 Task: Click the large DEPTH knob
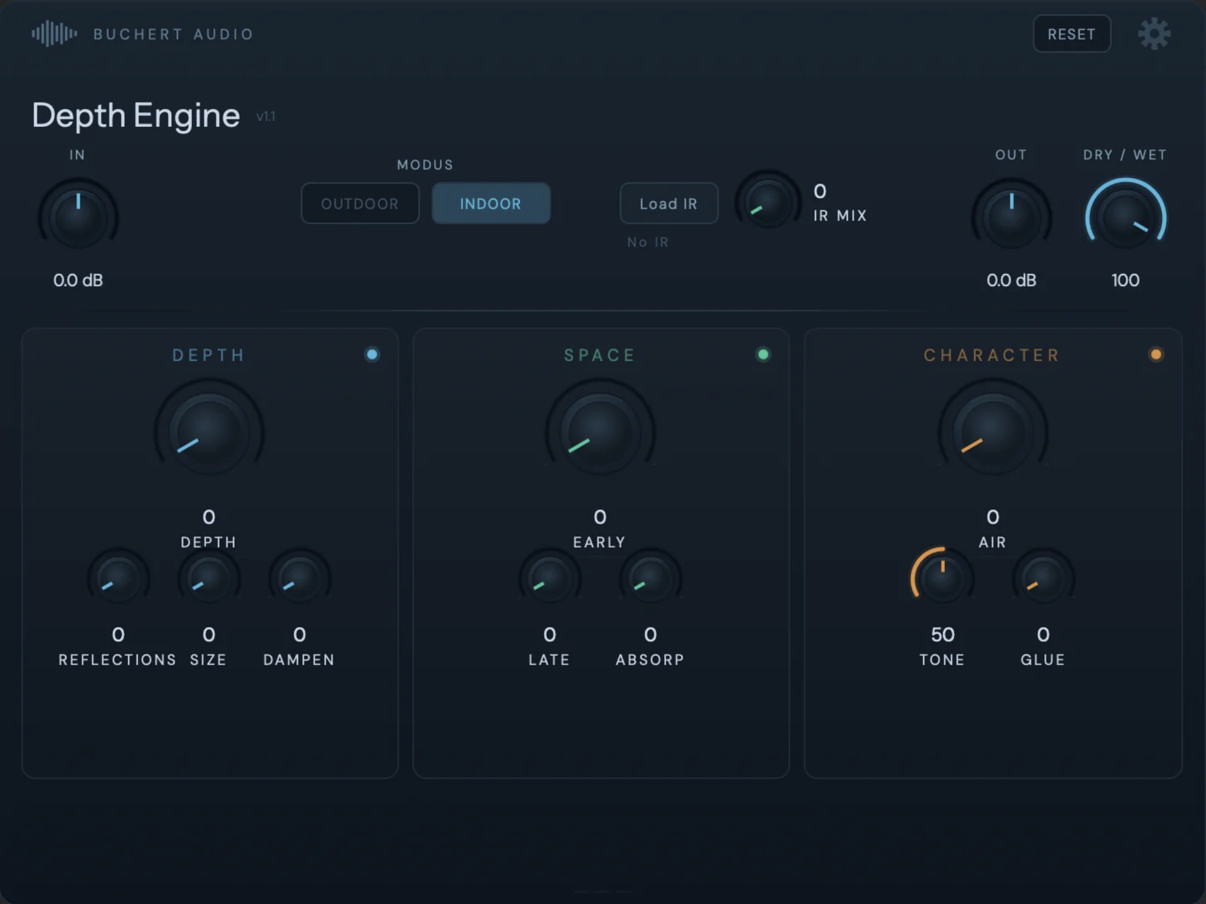tap(209, 432)
